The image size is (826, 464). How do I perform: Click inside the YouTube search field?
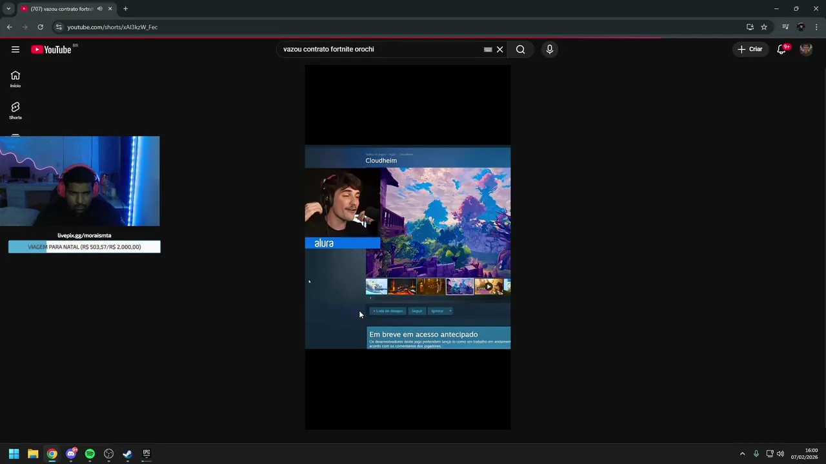(x=381, y=50)
